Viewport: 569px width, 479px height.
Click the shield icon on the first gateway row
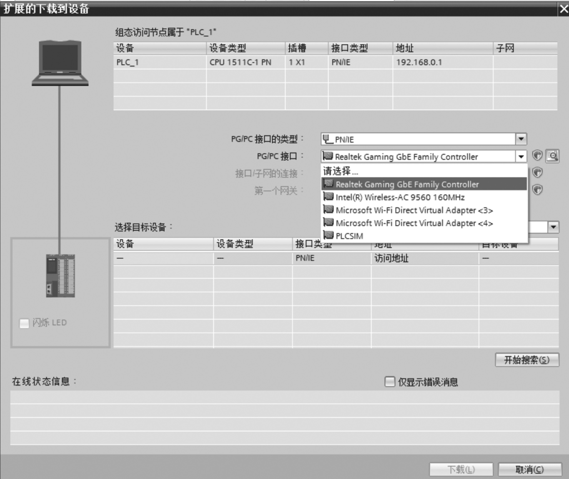[x=537, y=190]
